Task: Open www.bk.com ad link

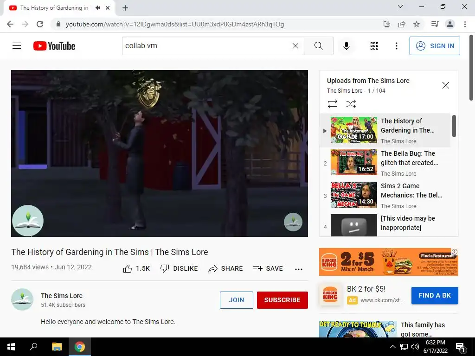Action: [382, 300]
